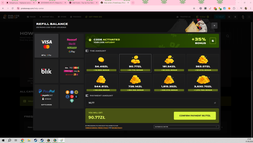Open Chrome tab search dropdown arrow

[x=3, y=3]
